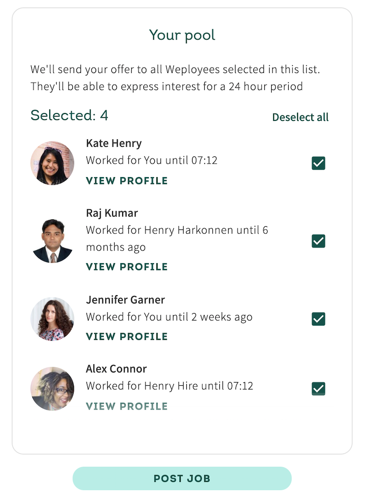Open Kate Henry's profile via VIEW PROFILE
378x492 pixels.
click(126, 181)
